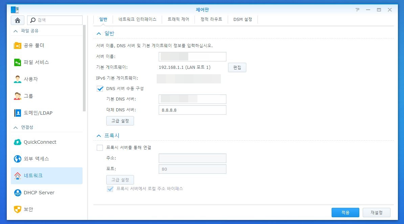This screenshot has width=404, height=224.
Task: Switch to DSM 설정 tab
Action: point(243,20)
